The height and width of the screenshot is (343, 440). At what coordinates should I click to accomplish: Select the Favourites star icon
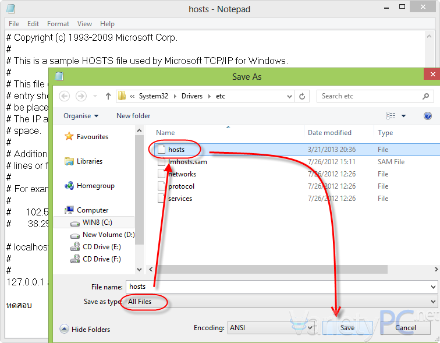pos(69,137)
